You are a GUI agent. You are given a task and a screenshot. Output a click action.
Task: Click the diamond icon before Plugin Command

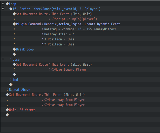(x=14, y=24)
